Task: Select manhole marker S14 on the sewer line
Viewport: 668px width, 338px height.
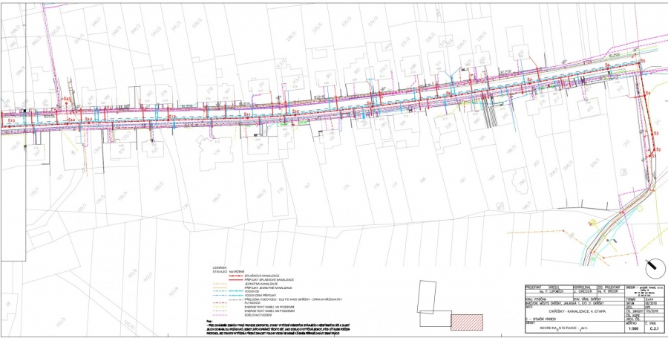Action: (x=72, y=119)
